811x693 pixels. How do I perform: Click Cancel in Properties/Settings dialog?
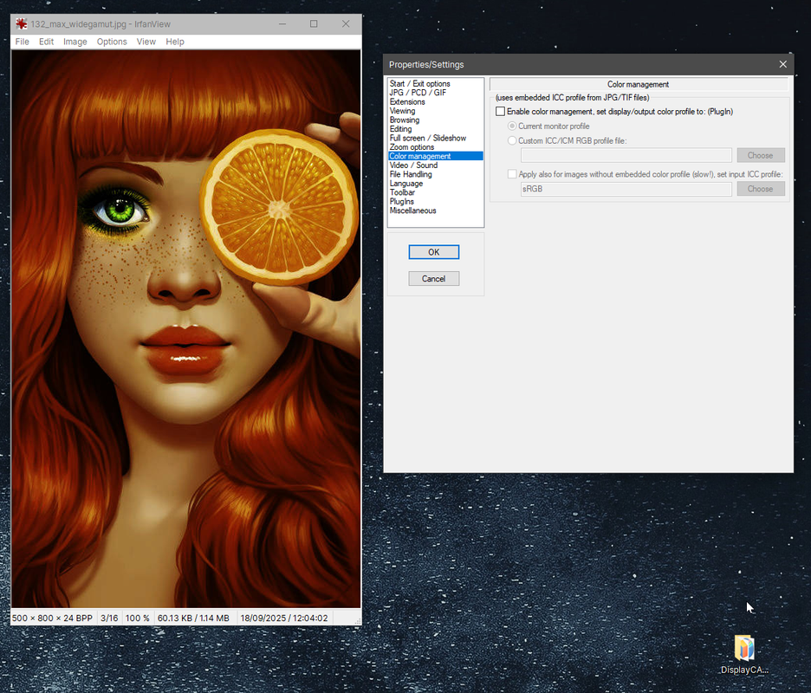tap(433, 279)
